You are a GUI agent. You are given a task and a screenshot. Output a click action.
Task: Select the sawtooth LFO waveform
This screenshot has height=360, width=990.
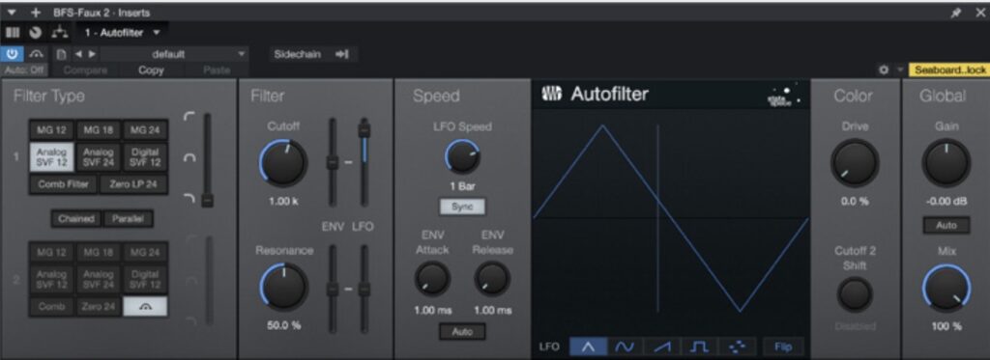662,346
